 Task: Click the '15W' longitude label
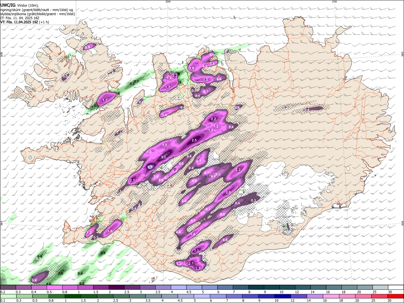(334, 2)
